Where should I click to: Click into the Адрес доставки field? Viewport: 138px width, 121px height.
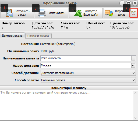pyautogui.click(x=86, y=66)
